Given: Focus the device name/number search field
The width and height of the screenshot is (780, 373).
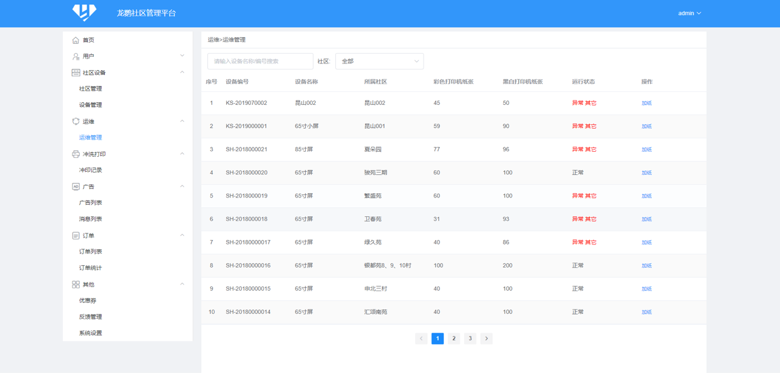Looking at the screenshot, I should (260, 61).
